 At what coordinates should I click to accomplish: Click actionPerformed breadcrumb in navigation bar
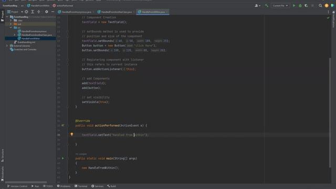tap(63, 6)
